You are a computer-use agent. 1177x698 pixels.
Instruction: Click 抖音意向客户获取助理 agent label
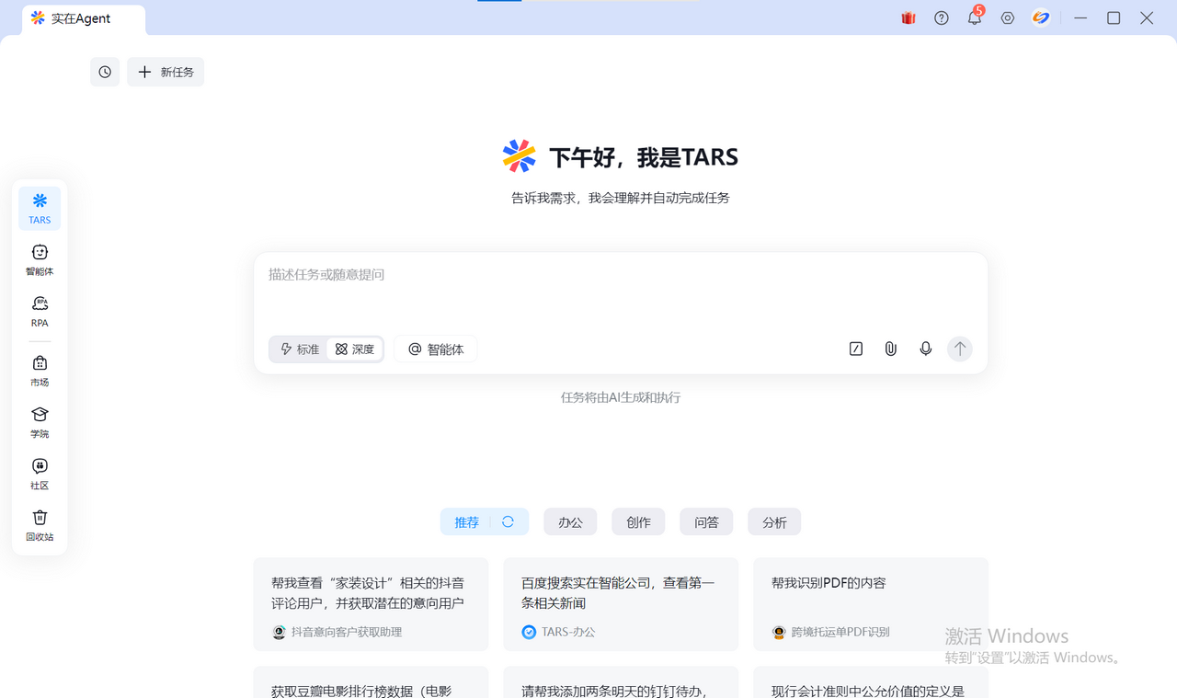point(337,632)
